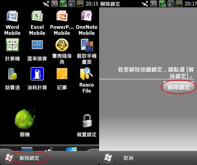Launch Excel Mobile
The image size is (197, 165).
click(x=37, y=23)
